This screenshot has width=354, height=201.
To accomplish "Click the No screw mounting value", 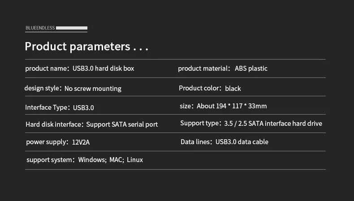I will [x=93, y=89].
